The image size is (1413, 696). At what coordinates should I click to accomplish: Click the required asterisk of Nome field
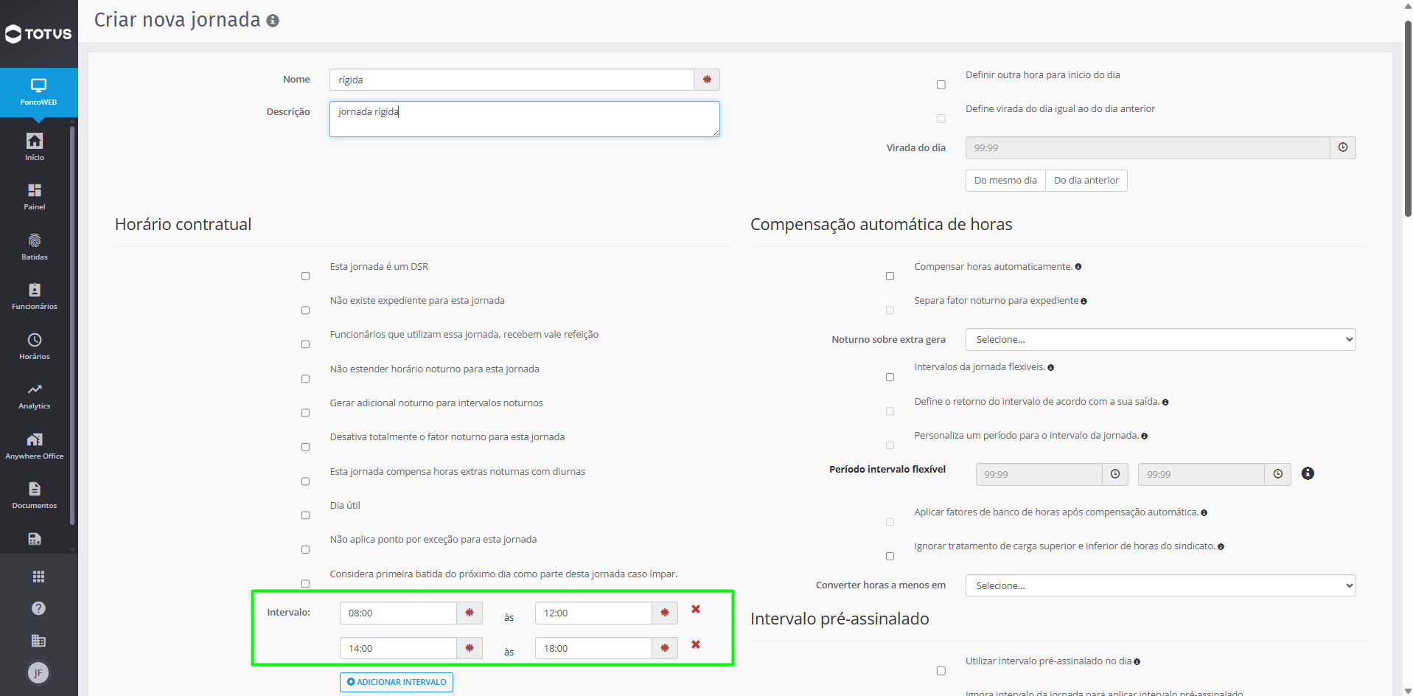[x=707, y=80]
